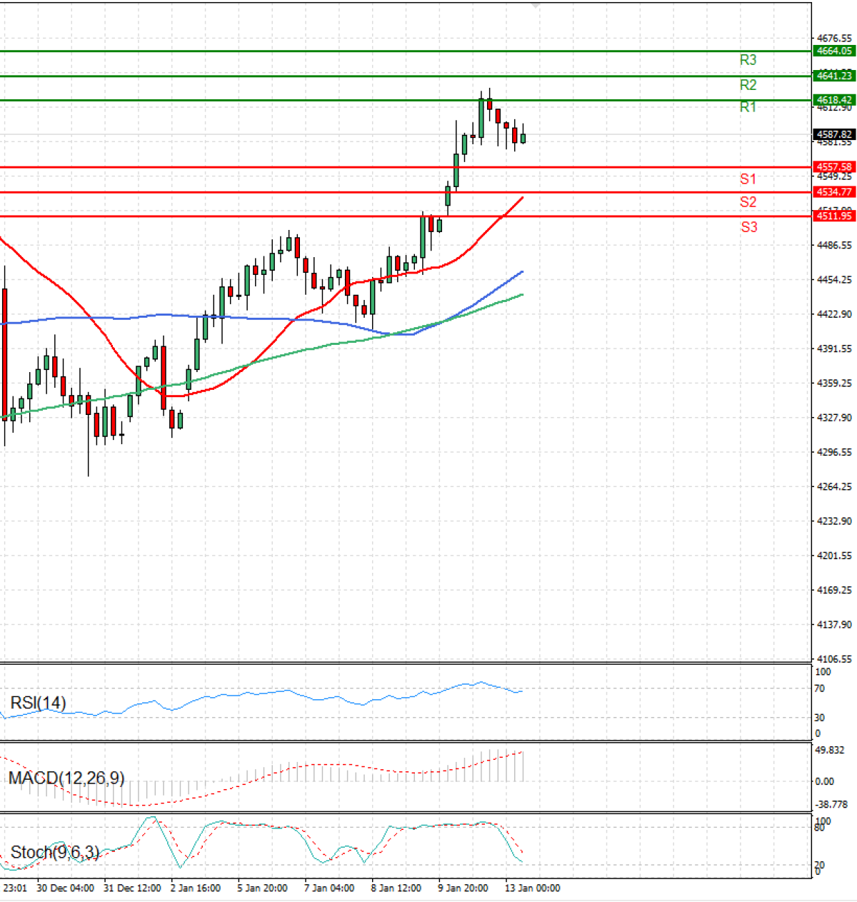This screenshot has height=902, width=857.
Task: Click the R2 resistance label
Action: 748,85
